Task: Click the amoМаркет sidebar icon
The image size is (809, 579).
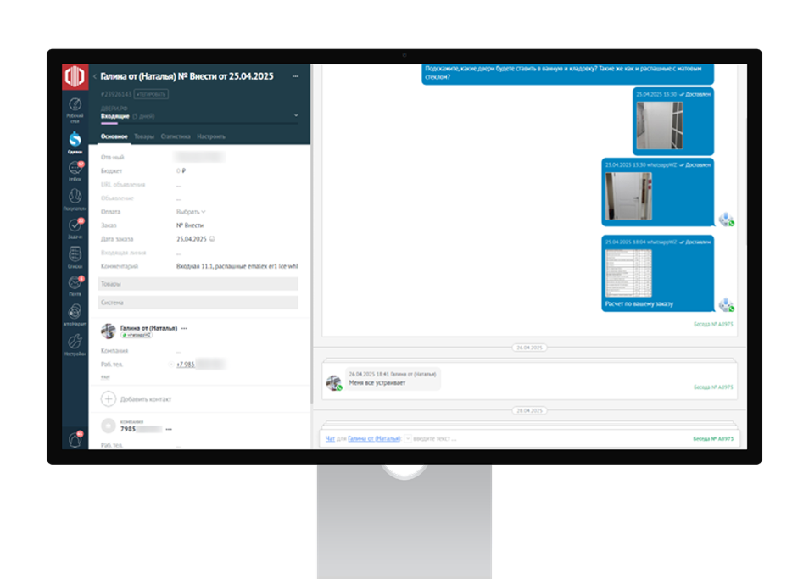Action: point(75,313)
